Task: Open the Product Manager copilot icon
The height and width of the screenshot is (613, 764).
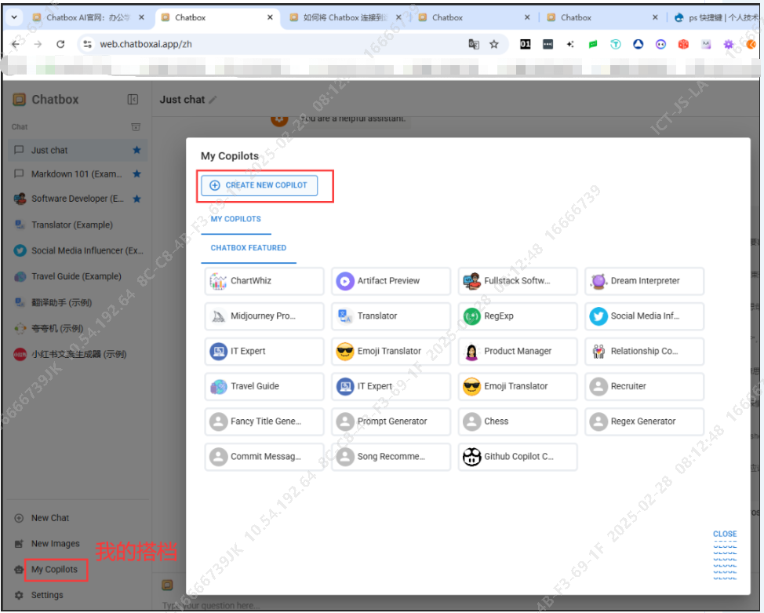Action: click(x=471, y=351)
